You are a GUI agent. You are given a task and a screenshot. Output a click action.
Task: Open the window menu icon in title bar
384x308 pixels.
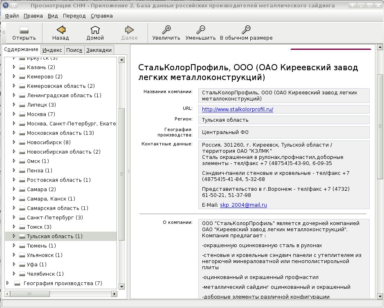coord(5,5)
